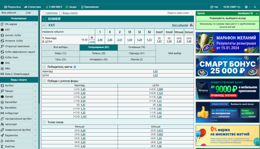
Task: Expand the Купон dropdown arrow
Action: (x=257, y=13)
